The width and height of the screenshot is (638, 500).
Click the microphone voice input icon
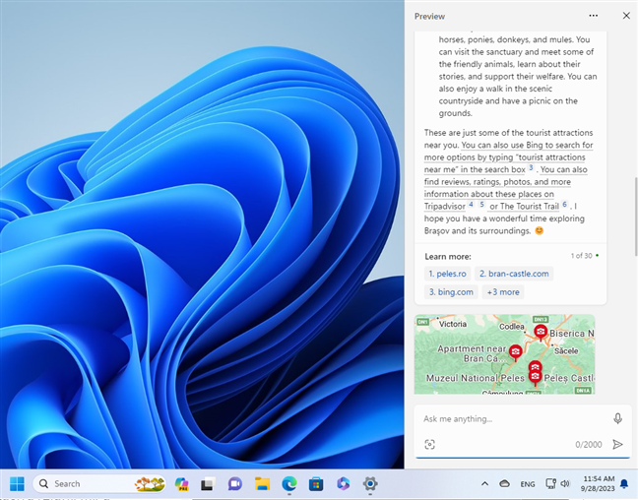(617, 418)
